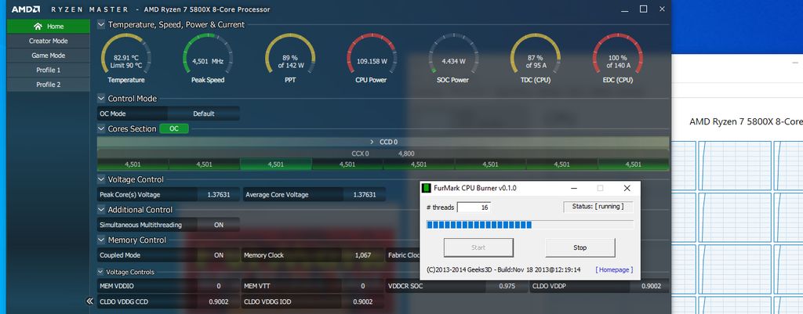
Task: Collapse the Cores Section chevron
Action: [x=101, y=129]
